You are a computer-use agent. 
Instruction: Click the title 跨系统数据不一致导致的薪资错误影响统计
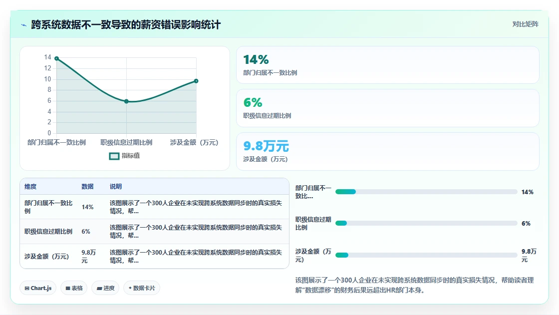click(126, 24)
